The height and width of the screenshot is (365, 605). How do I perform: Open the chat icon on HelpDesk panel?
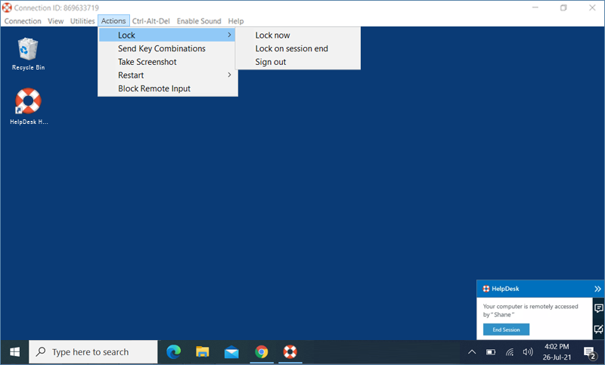tap(598, 308)
